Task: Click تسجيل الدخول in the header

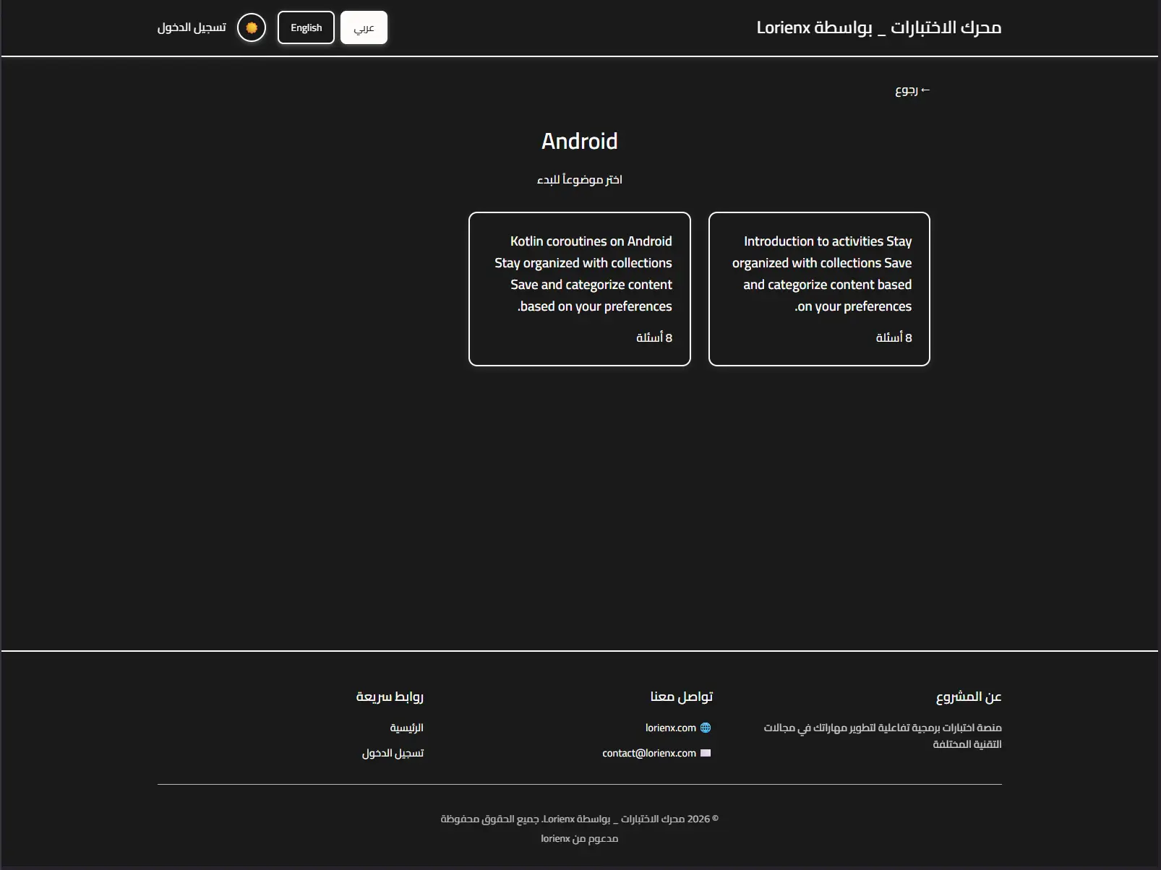Action: click(x=192, y=27)
